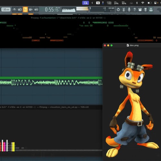The width and height of the screenshot is (161, 161).
Task: Open the battery status menu icon
Action: point(149,3)
